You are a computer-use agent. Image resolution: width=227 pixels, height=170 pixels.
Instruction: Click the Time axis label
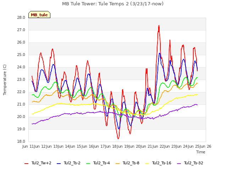201,152
